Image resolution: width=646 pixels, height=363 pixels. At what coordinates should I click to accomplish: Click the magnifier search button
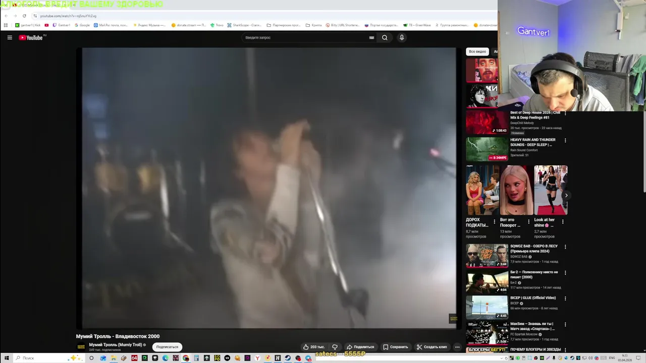click(x=385, y=37)
